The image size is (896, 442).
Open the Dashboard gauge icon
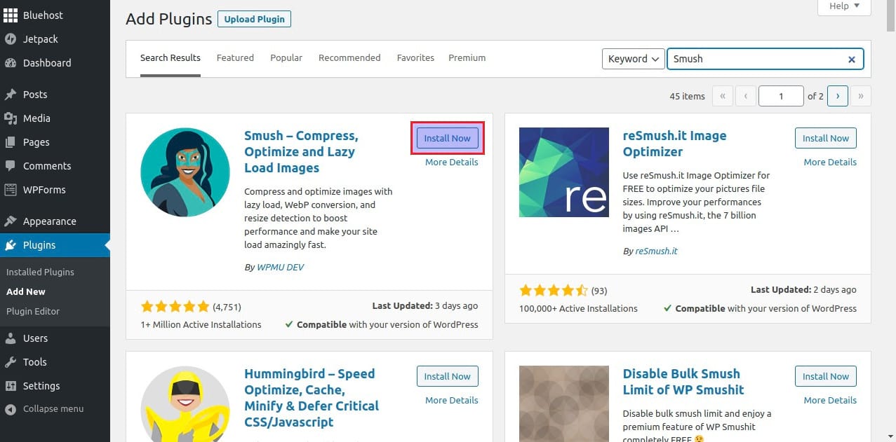coord(11,63)
